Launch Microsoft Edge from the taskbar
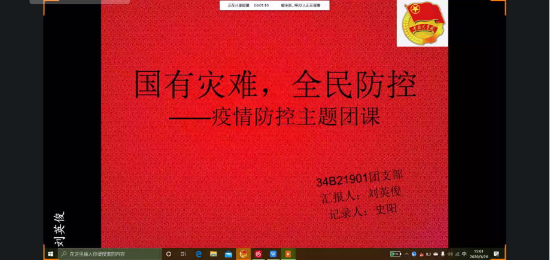The image size is (550, 260). 199,254
